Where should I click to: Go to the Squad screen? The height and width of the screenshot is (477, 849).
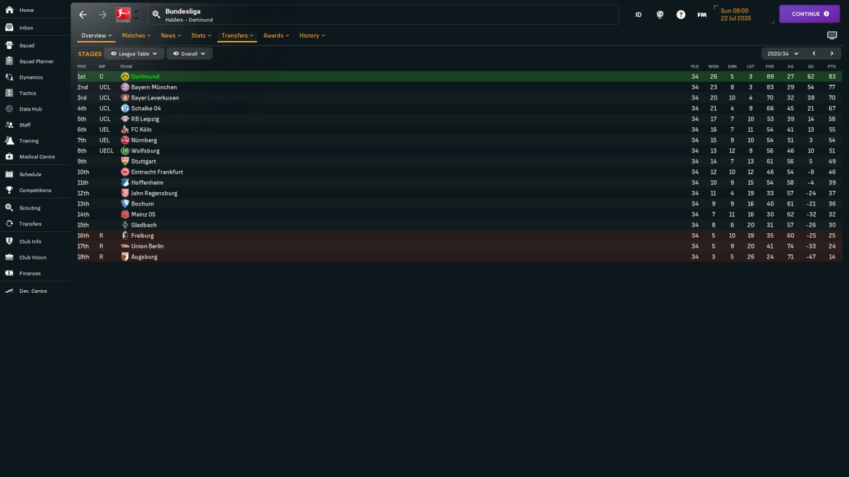pos(27,46)
